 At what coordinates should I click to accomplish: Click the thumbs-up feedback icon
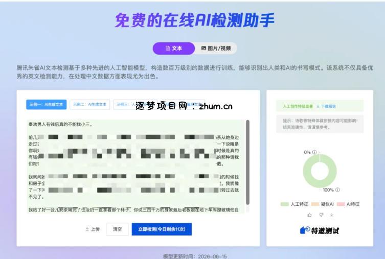coord(309,215)
